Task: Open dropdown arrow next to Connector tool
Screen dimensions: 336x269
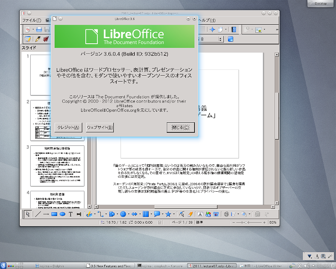Action: pos(106,214)
